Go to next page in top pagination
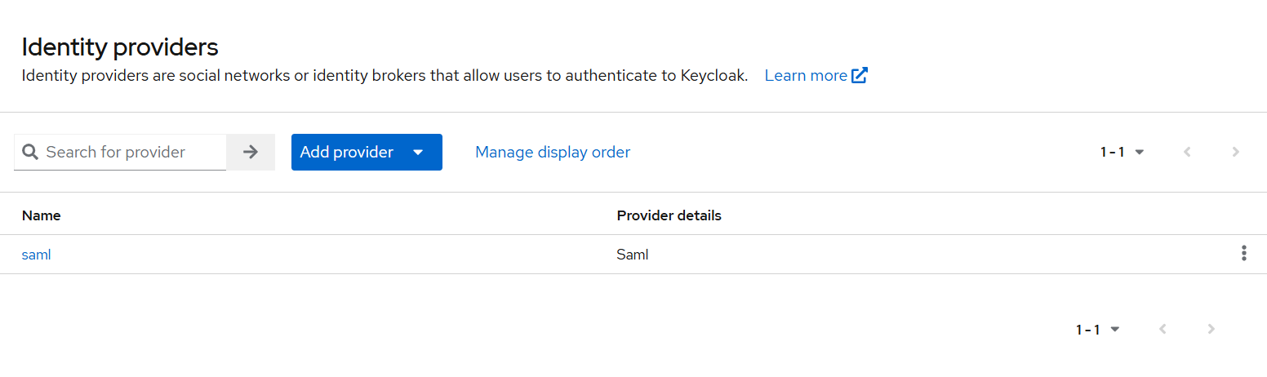 pyautogui.click(x=1236, y=152)
